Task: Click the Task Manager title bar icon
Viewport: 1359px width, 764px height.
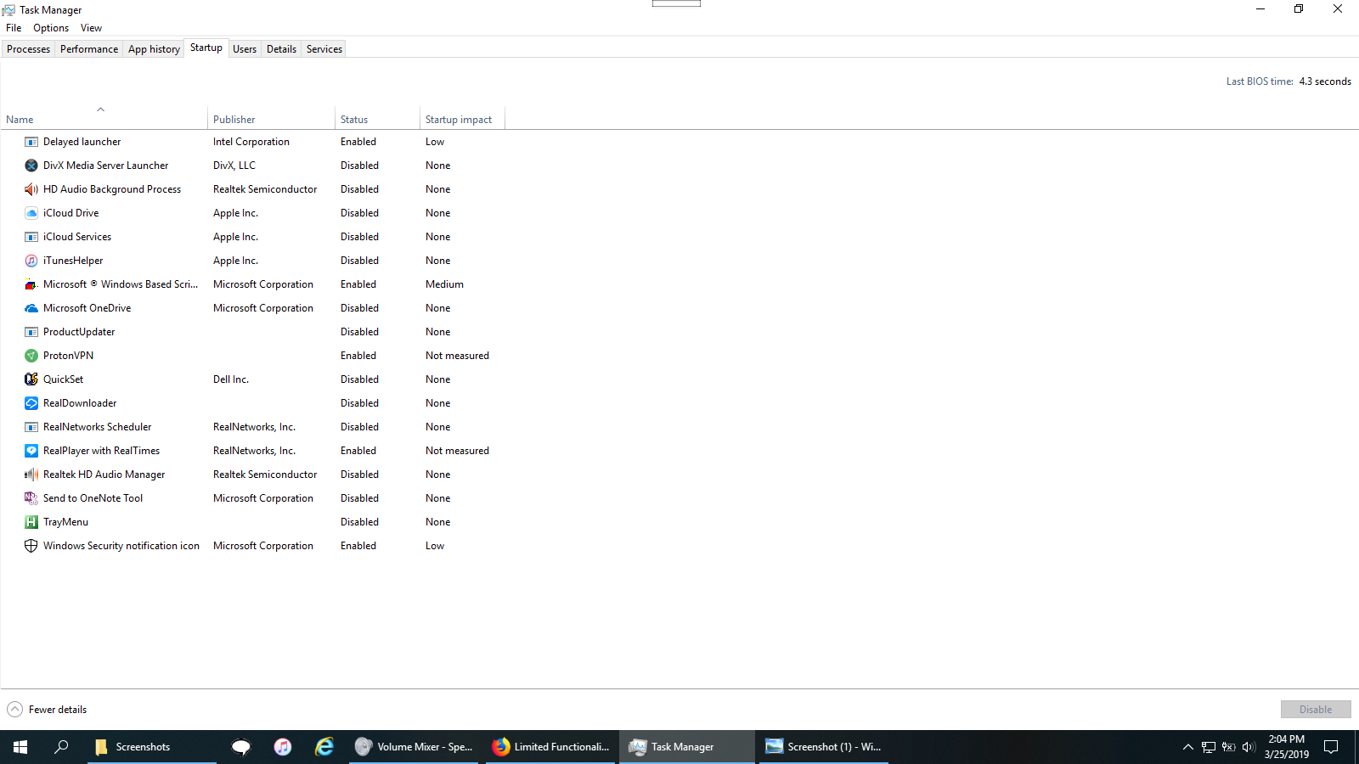Action: 8,10
